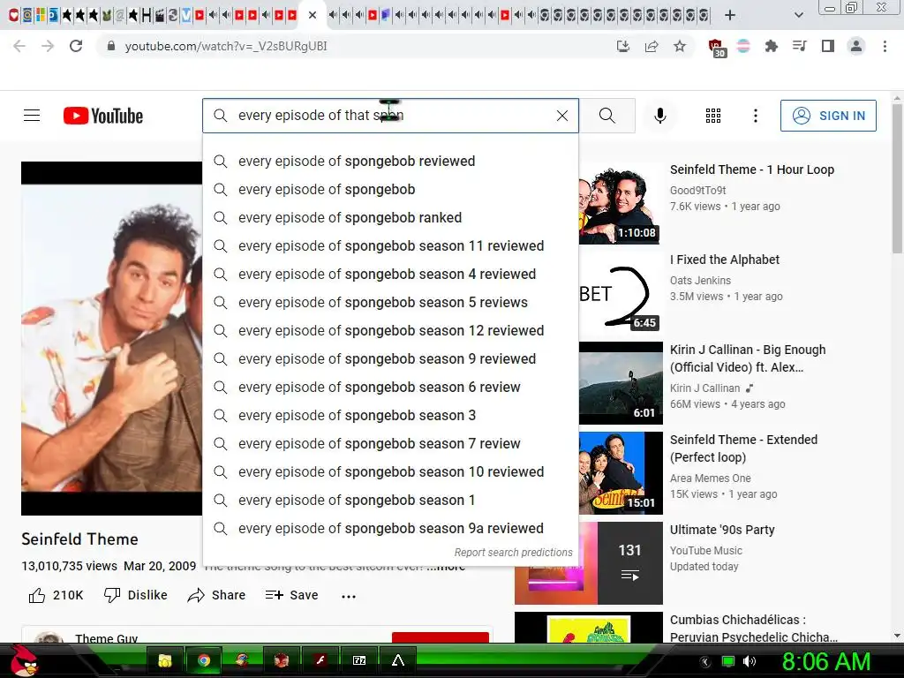Click the Angry Birds start button
Viewport: 904px width, 678px height.
pyautogui.click(x=23, y=660)
